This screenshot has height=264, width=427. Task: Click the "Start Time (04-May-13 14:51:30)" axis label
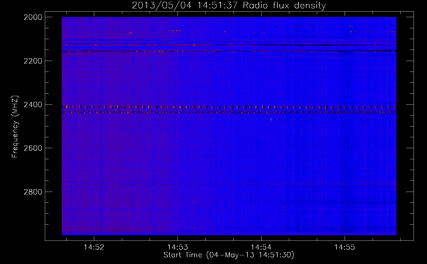[x=229, y=255]
